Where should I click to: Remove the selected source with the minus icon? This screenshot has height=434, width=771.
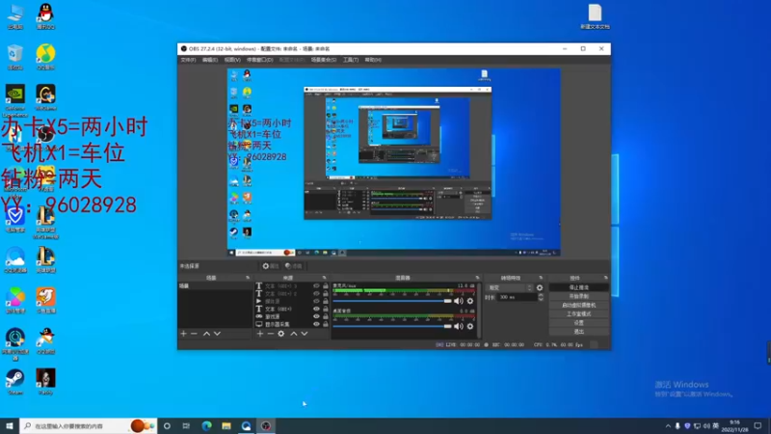point(271,334)
